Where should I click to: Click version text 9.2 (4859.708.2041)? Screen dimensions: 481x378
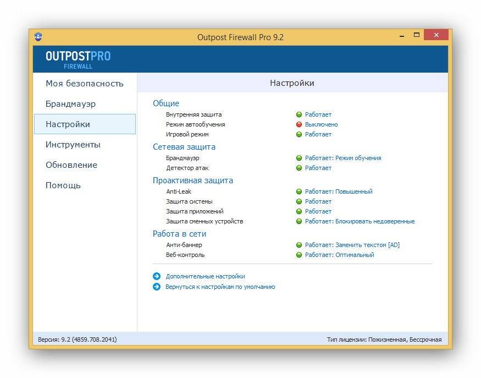[89, 339]
